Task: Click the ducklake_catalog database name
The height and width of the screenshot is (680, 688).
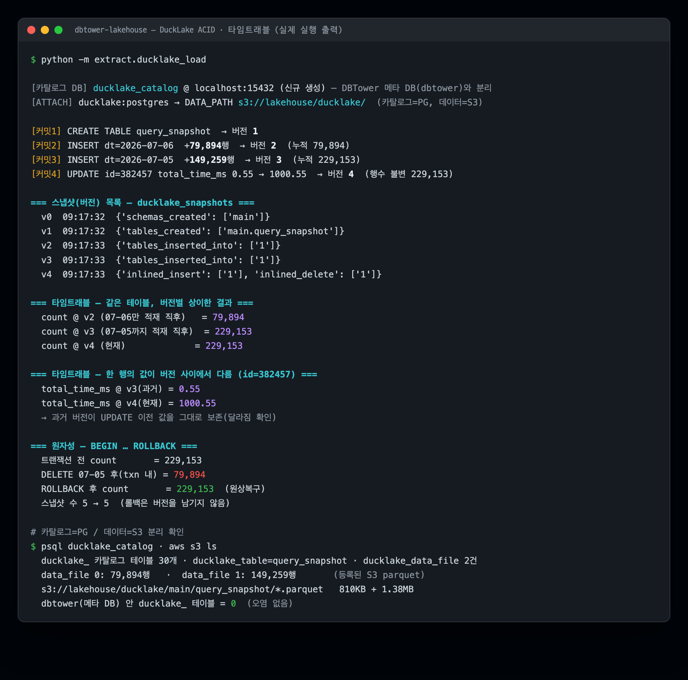Action: (x=135, y=88)
